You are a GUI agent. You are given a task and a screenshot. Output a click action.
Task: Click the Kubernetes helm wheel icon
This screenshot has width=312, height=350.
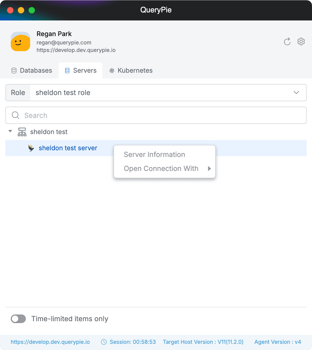click(x=112, y=71)
